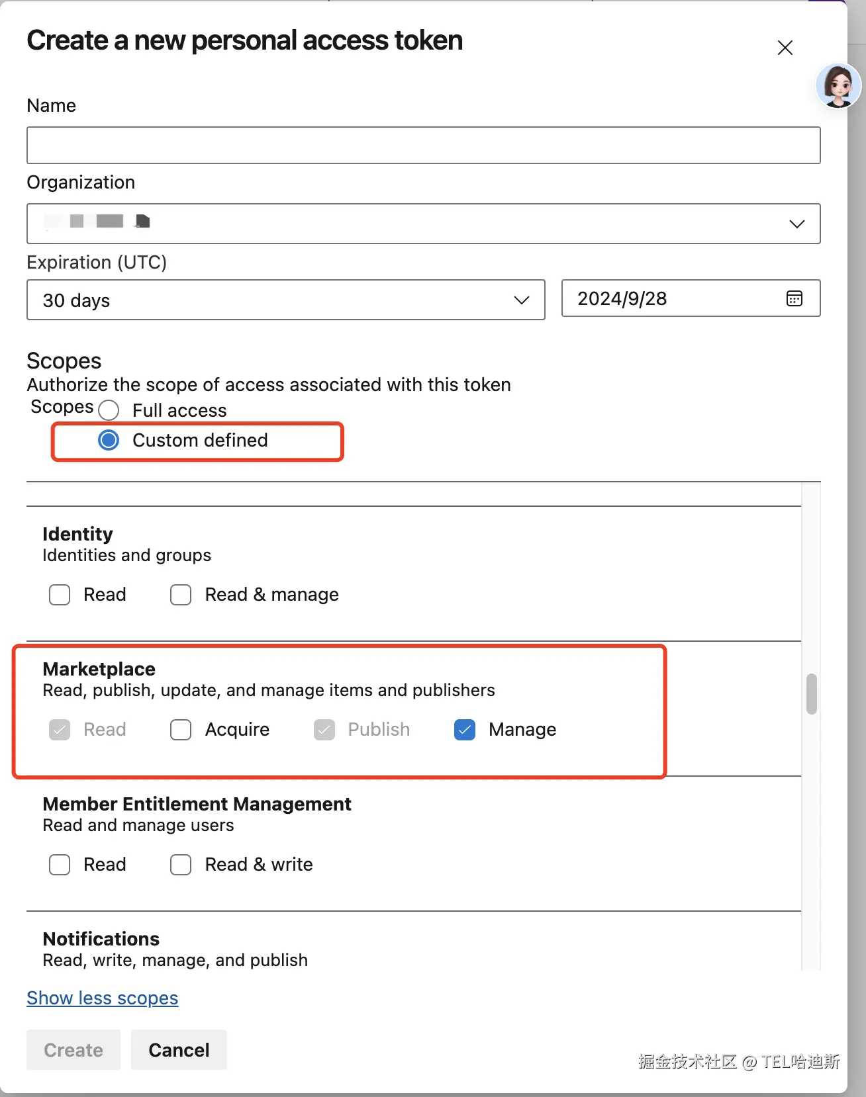Viewport: 866px width, 1097px height.
Task: Uncheck Marketplace Manage checkbox
Action: click(x=465, y=730)
